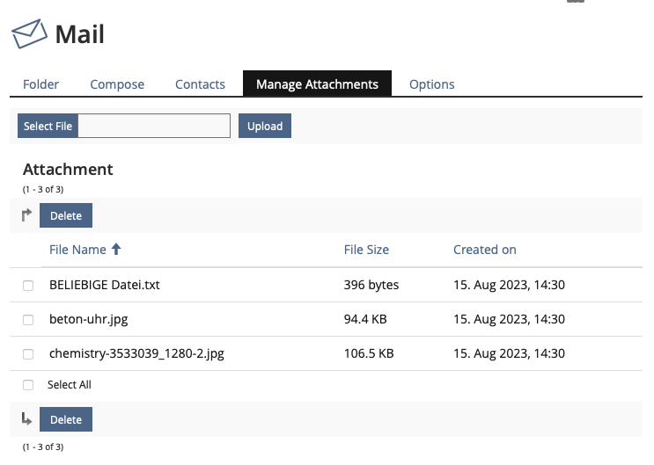Screen dimensions: 654x465
Task: Sort attachments by File Size column
Action: [366, 250]
